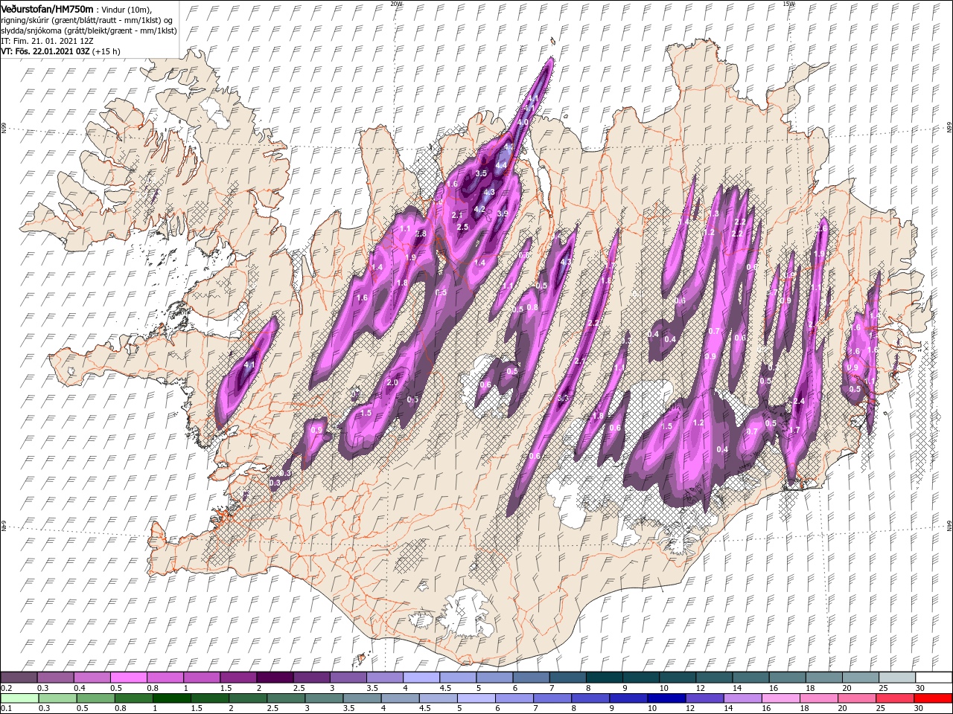Click the '0.2' label on the top snow scale

pos(6,688)
